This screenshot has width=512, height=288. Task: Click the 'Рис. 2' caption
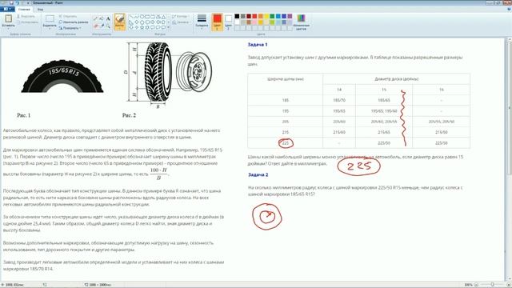tap(129, 115)
